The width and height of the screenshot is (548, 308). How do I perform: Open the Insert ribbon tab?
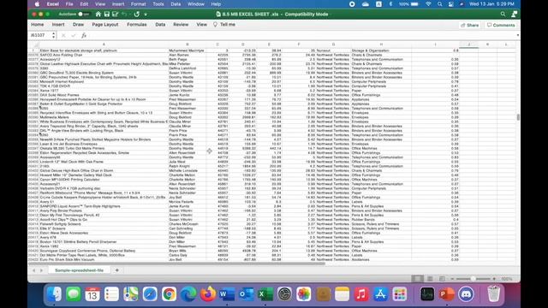(x=58, y=25)
